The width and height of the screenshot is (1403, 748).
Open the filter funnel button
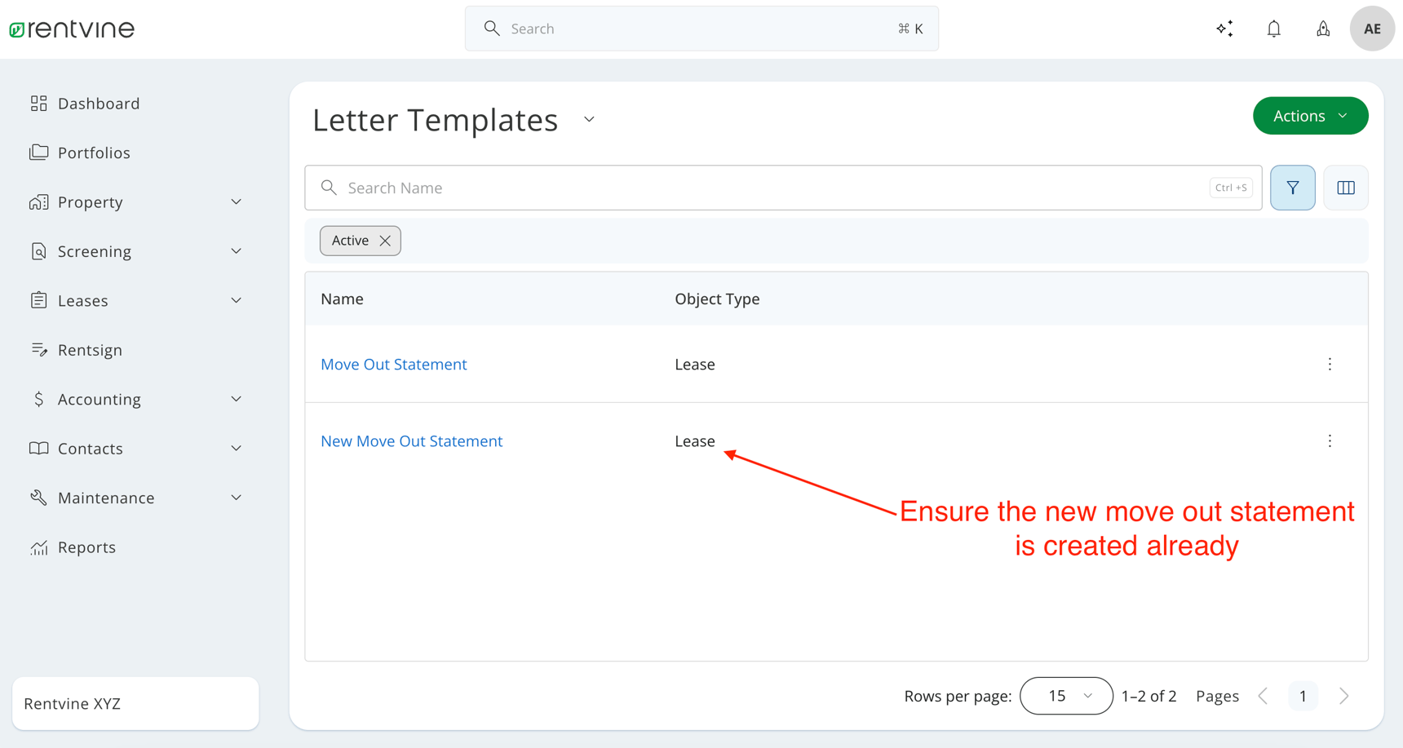(1292, 188)
